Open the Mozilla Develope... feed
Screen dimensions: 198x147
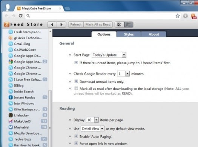tap(28, 133)
